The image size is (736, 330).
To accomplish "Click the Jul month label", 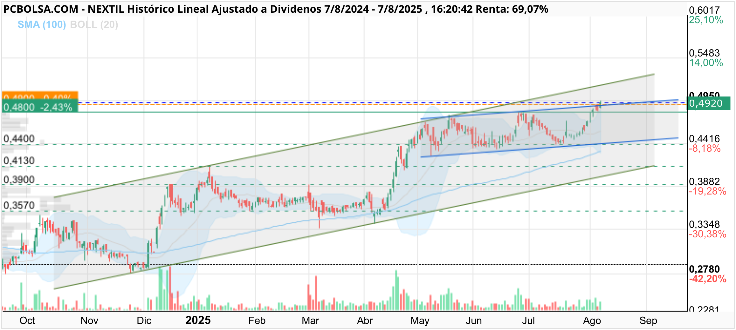I will [x=528, y=320].
